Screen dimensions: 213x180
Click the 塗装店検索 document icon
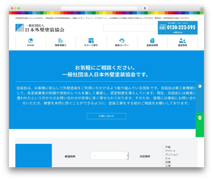[x=152, y=40]
